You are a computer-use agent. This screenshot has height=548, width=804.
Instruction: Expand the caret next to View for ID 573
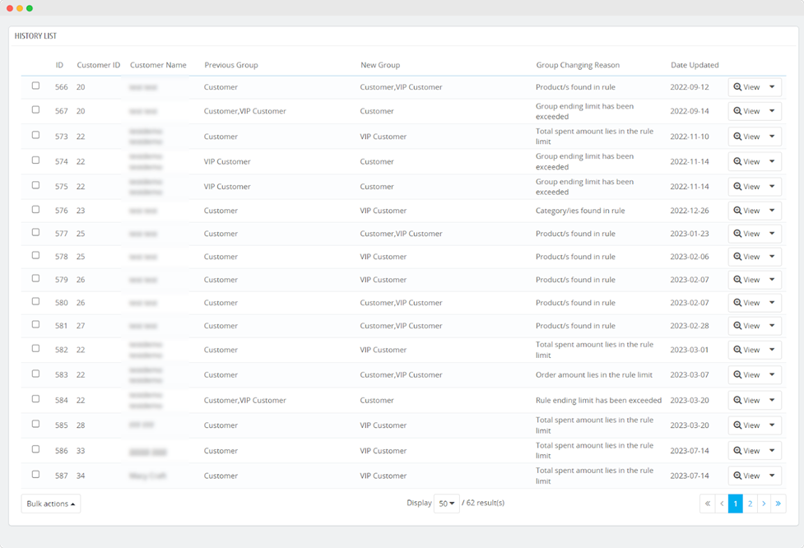772,137
